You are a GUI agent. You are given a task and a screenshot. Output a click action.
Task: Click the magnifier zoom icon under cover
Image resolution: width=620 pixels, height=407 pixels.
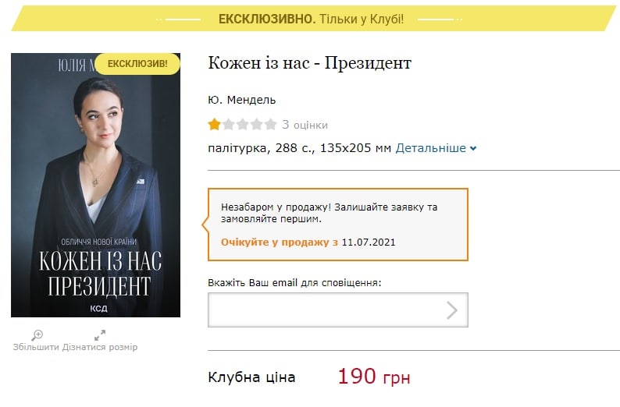[x=37, y=335]
